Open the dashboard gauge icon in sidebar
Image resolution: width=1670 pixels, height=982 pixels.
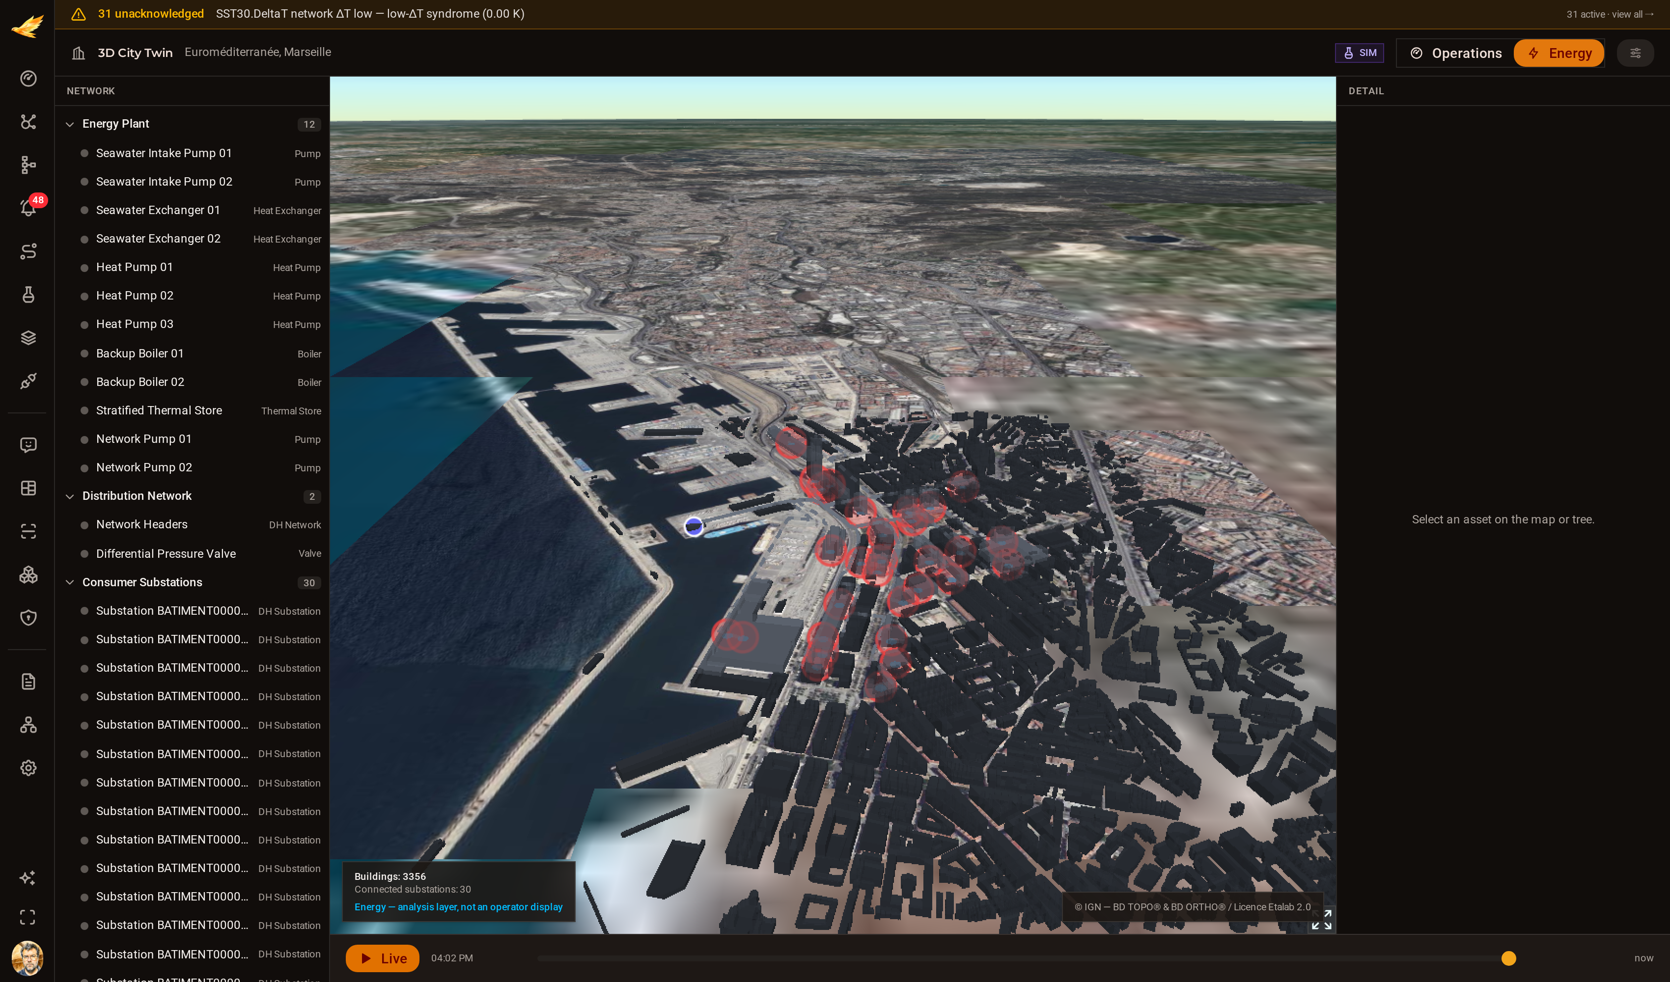(x=28, y=78)
